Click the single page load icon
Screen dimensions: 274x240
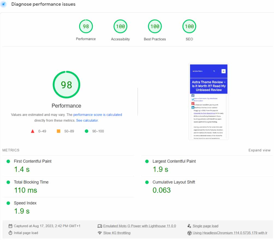[x=189, y=226]
